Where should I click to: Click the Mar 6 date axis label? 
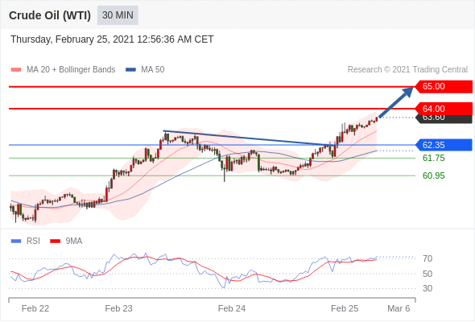click(x=399, y=308)
